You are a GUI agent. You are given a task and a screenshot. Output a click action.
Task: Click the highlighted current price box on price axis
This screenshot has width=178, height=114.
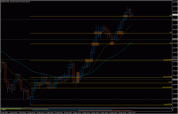tap(175, 15)
